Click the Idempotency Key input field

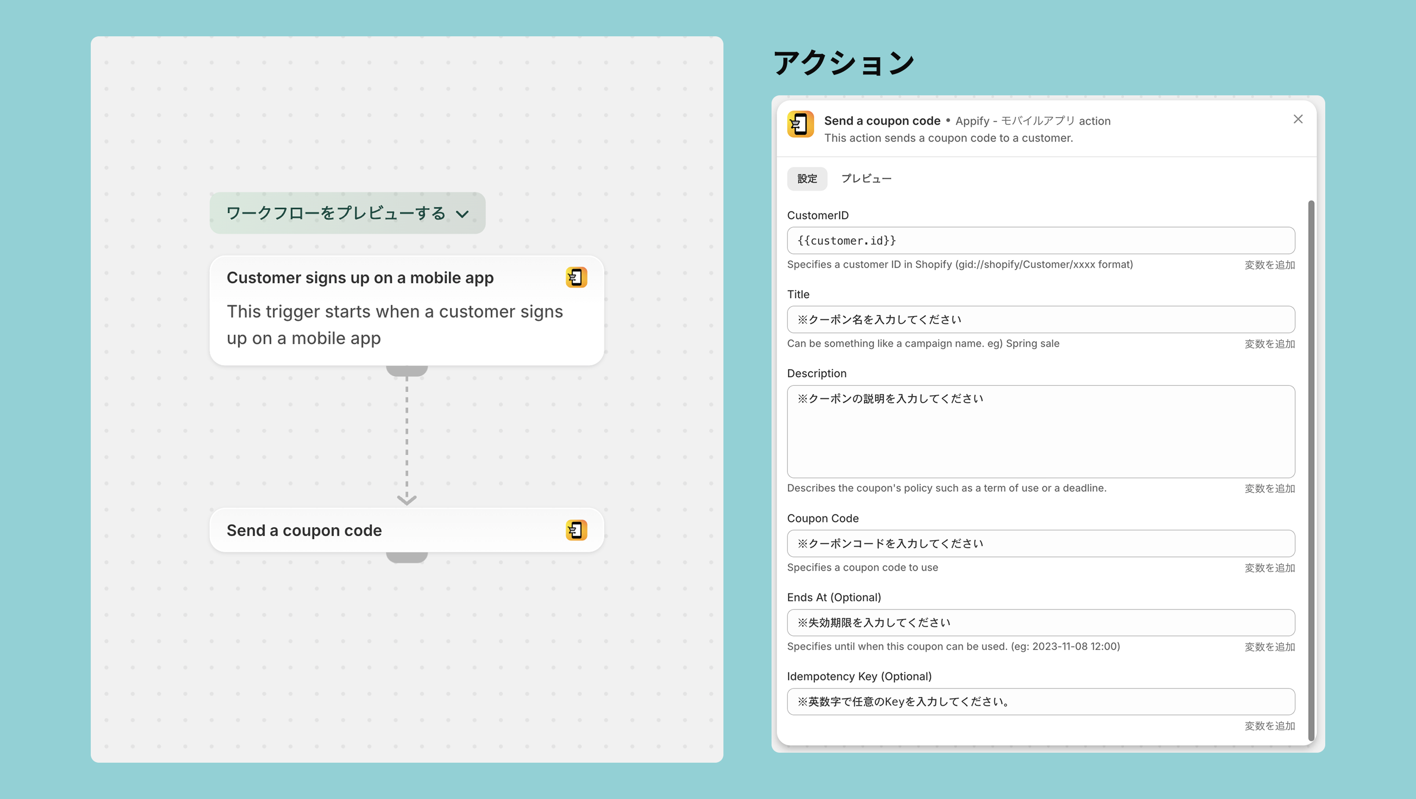pos(1040,702)
